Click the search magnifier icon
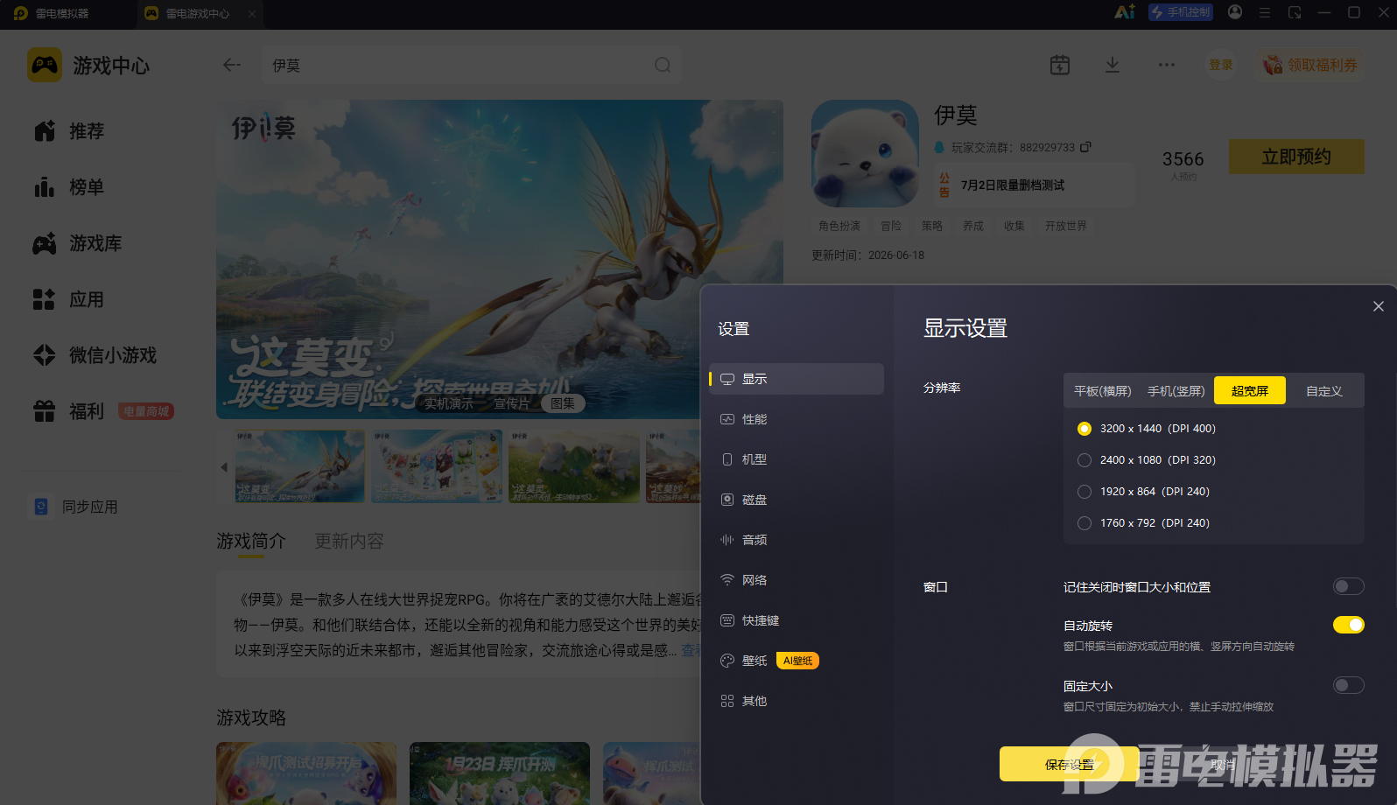Screen dimensions: 1397x805 coord(663,65)
